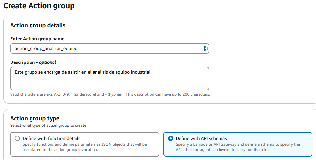Select the Define with API schemas radio button

(170, 138)
